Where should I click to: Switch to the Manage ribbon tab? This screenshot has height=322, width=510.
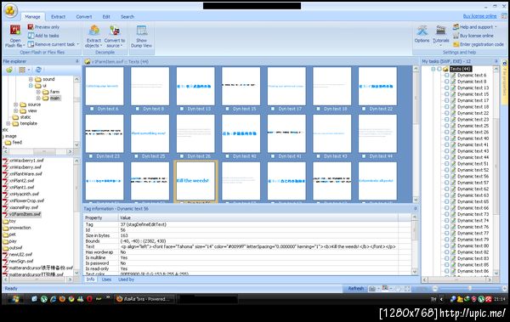pos(32,17)
